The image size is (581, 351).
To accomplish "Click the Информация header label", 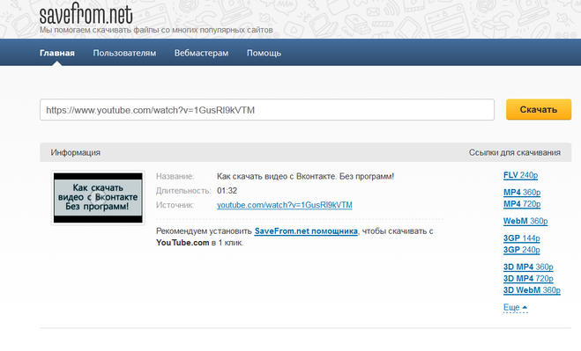I will coord(76,152).
